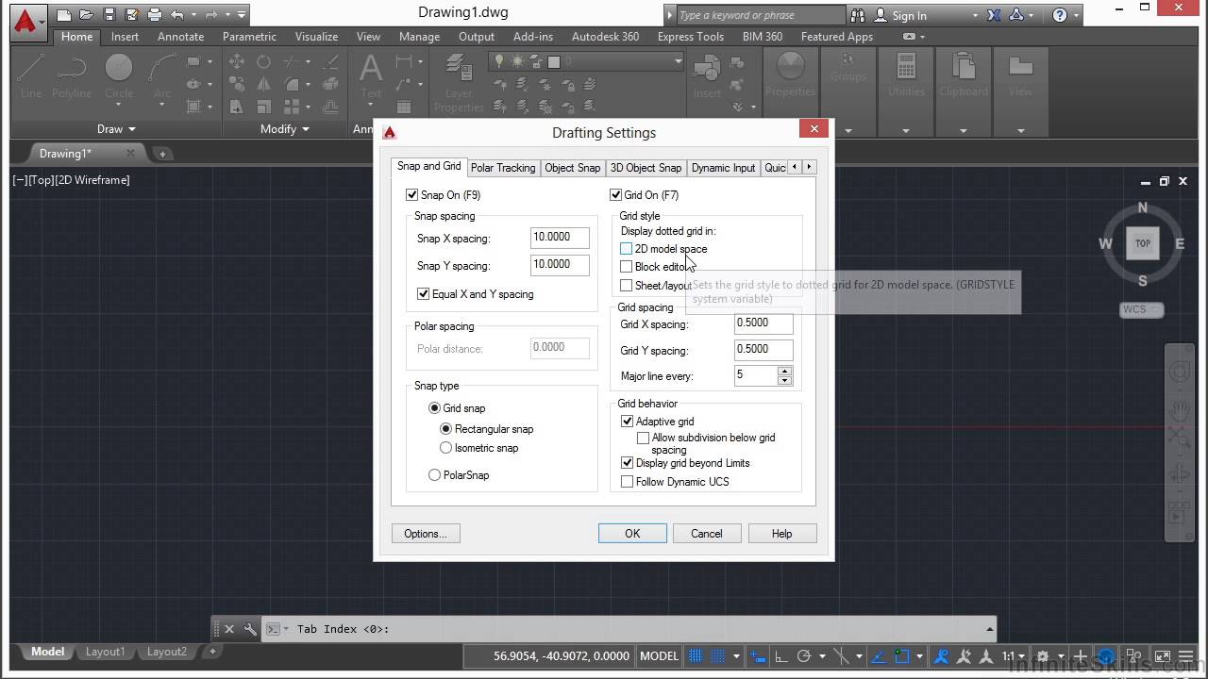Check Follow Dynamic UCS checkbox
Screen dimensions: 1208x679
pyautogui.click(x=628, y=482)
